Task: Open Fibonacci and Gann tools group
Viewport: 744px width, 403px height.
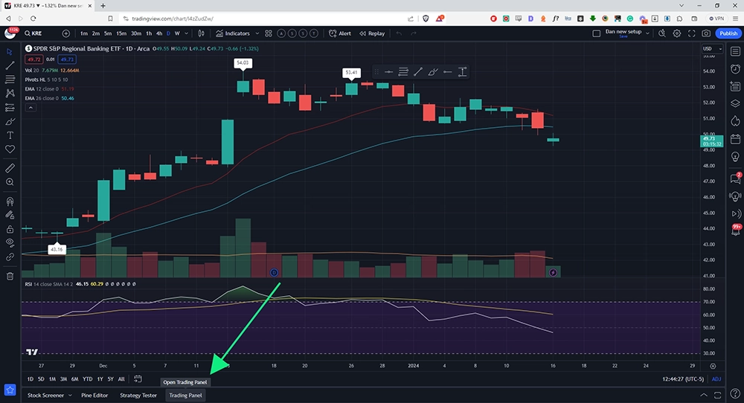Action: pos(10,79)
